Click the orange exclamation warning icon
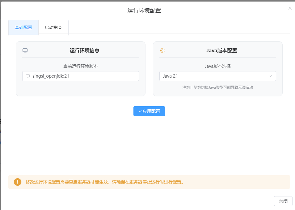Image resolution: width=295 pixels, height=210 pixels. coord(18,182)
